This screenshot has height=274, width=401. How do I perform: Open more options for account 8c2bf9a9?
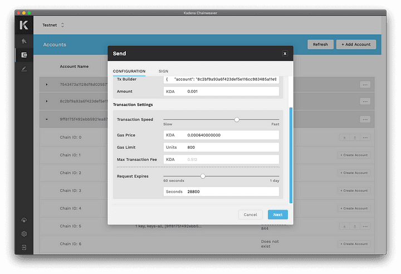365,101
